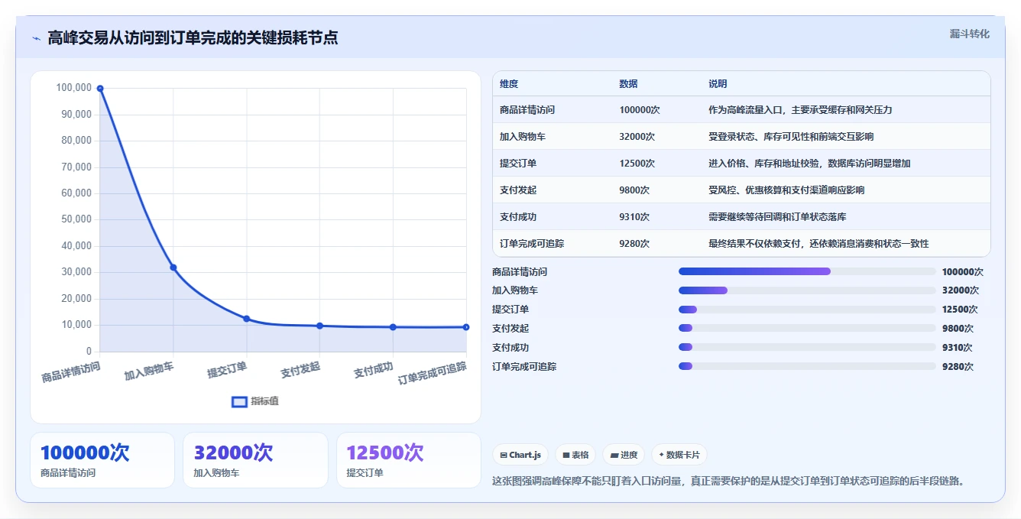The width and height of the screenshot is (1021, 519).
Task: Click the 维度 column header
Action: pyautogui.click(x=509, y=84)
